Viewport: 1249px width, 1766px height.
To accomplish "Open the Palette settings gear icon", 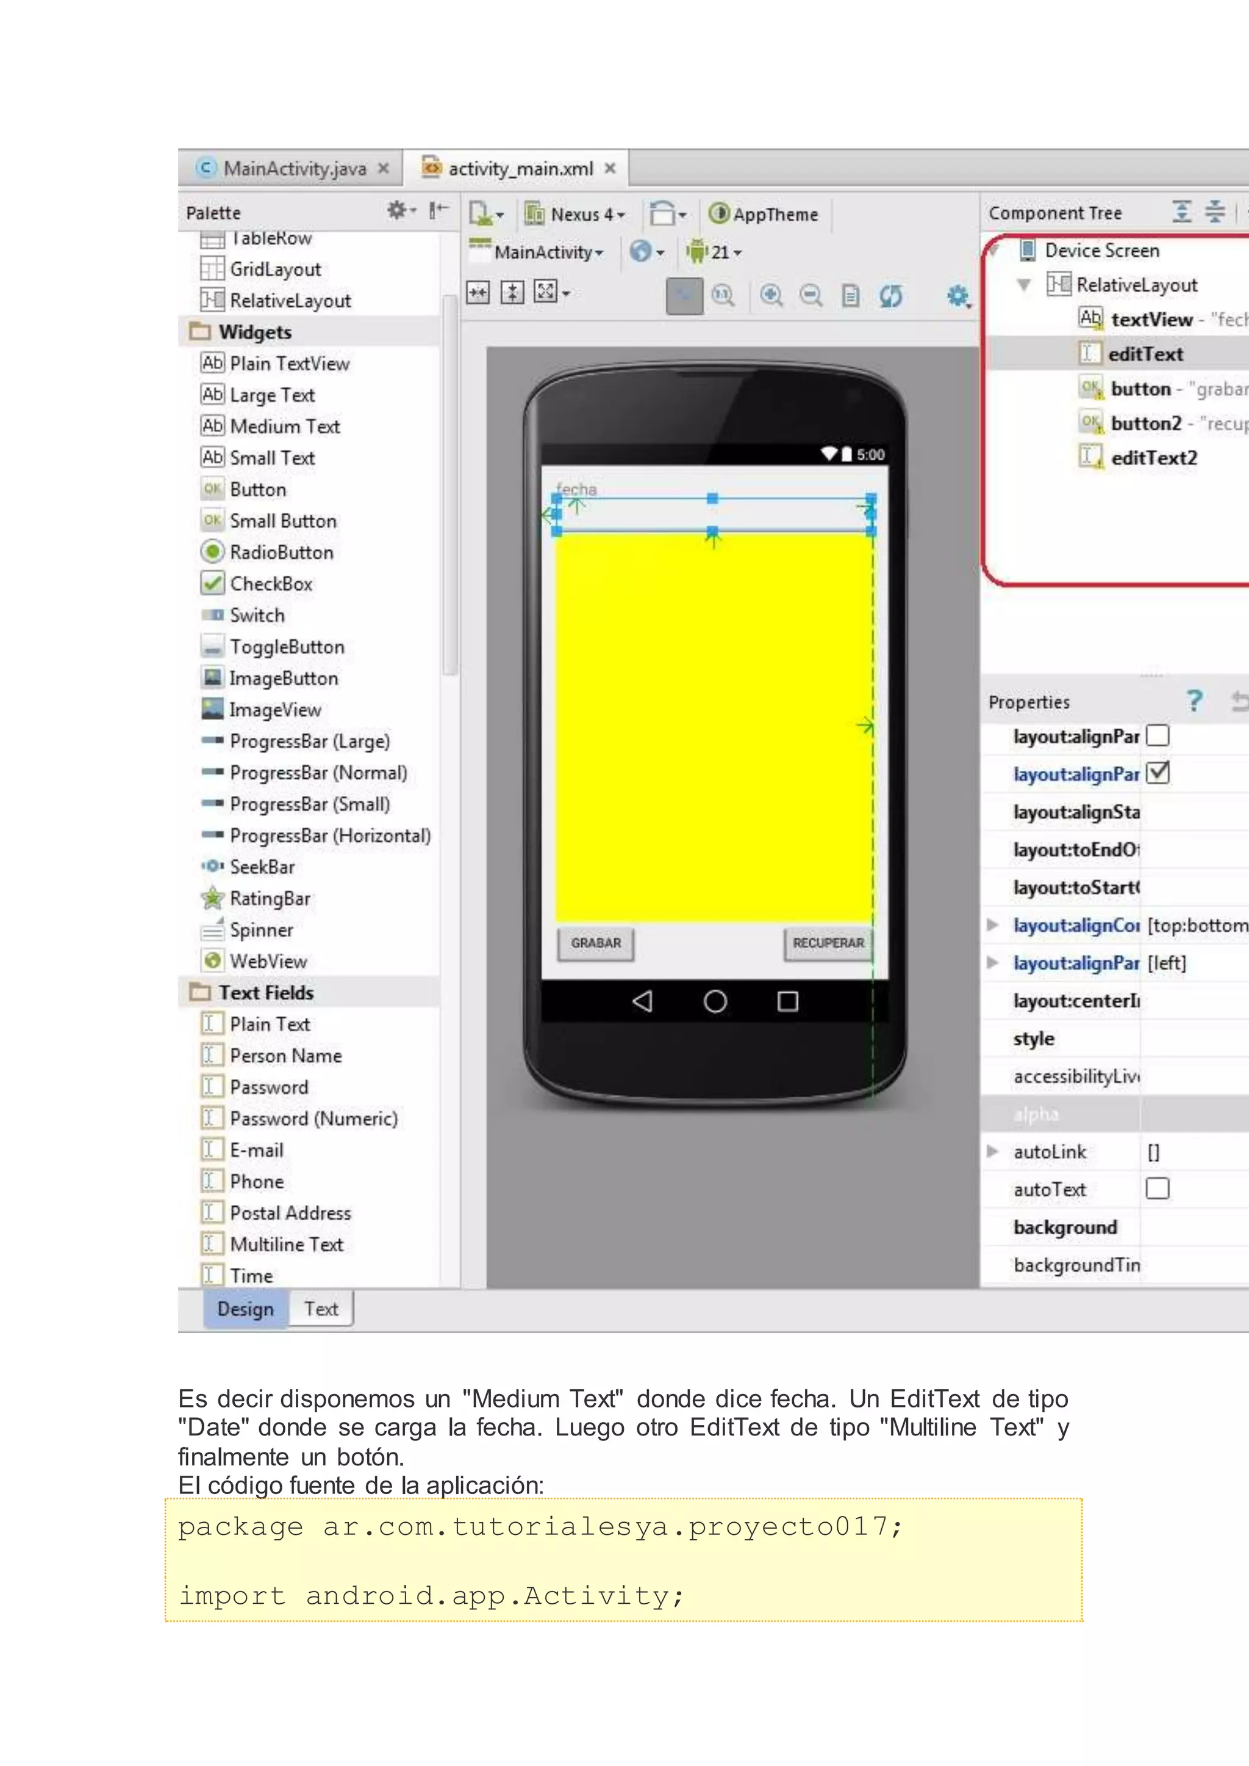I will (400, 210).
